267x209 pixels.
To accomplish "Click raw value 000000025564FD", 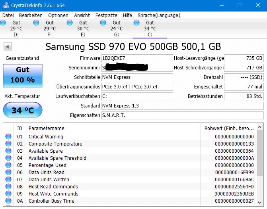I will coord(234,186).
